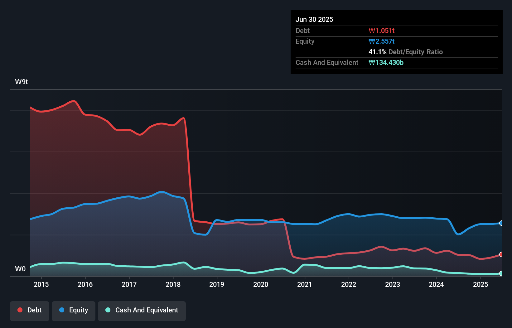
Task: Click the ₩2.557t Equity value in tooltip
Action: (x=382, y=41)
